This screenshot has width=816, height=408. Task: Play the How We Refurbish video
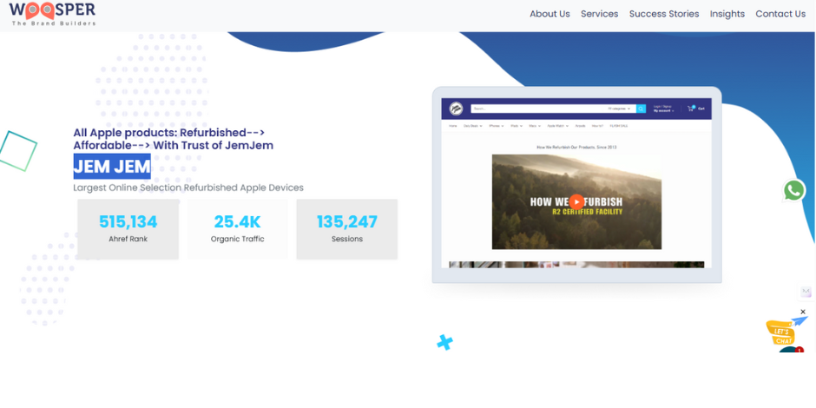click(x=576, y=201)
